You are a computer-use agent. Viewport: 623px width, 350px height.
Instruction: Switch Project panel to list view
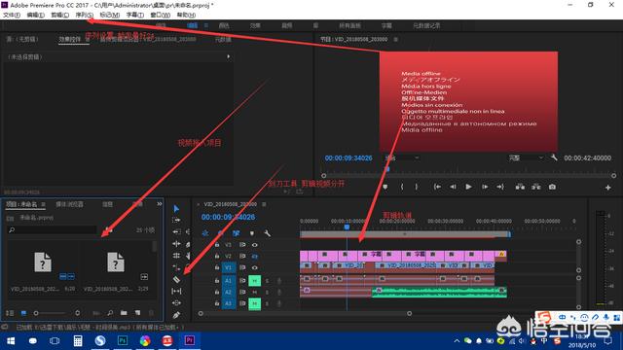pos(11,313)
